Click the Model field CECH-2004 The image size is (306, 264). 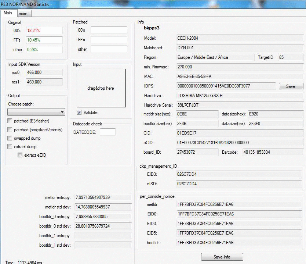(x=240, y=38)
